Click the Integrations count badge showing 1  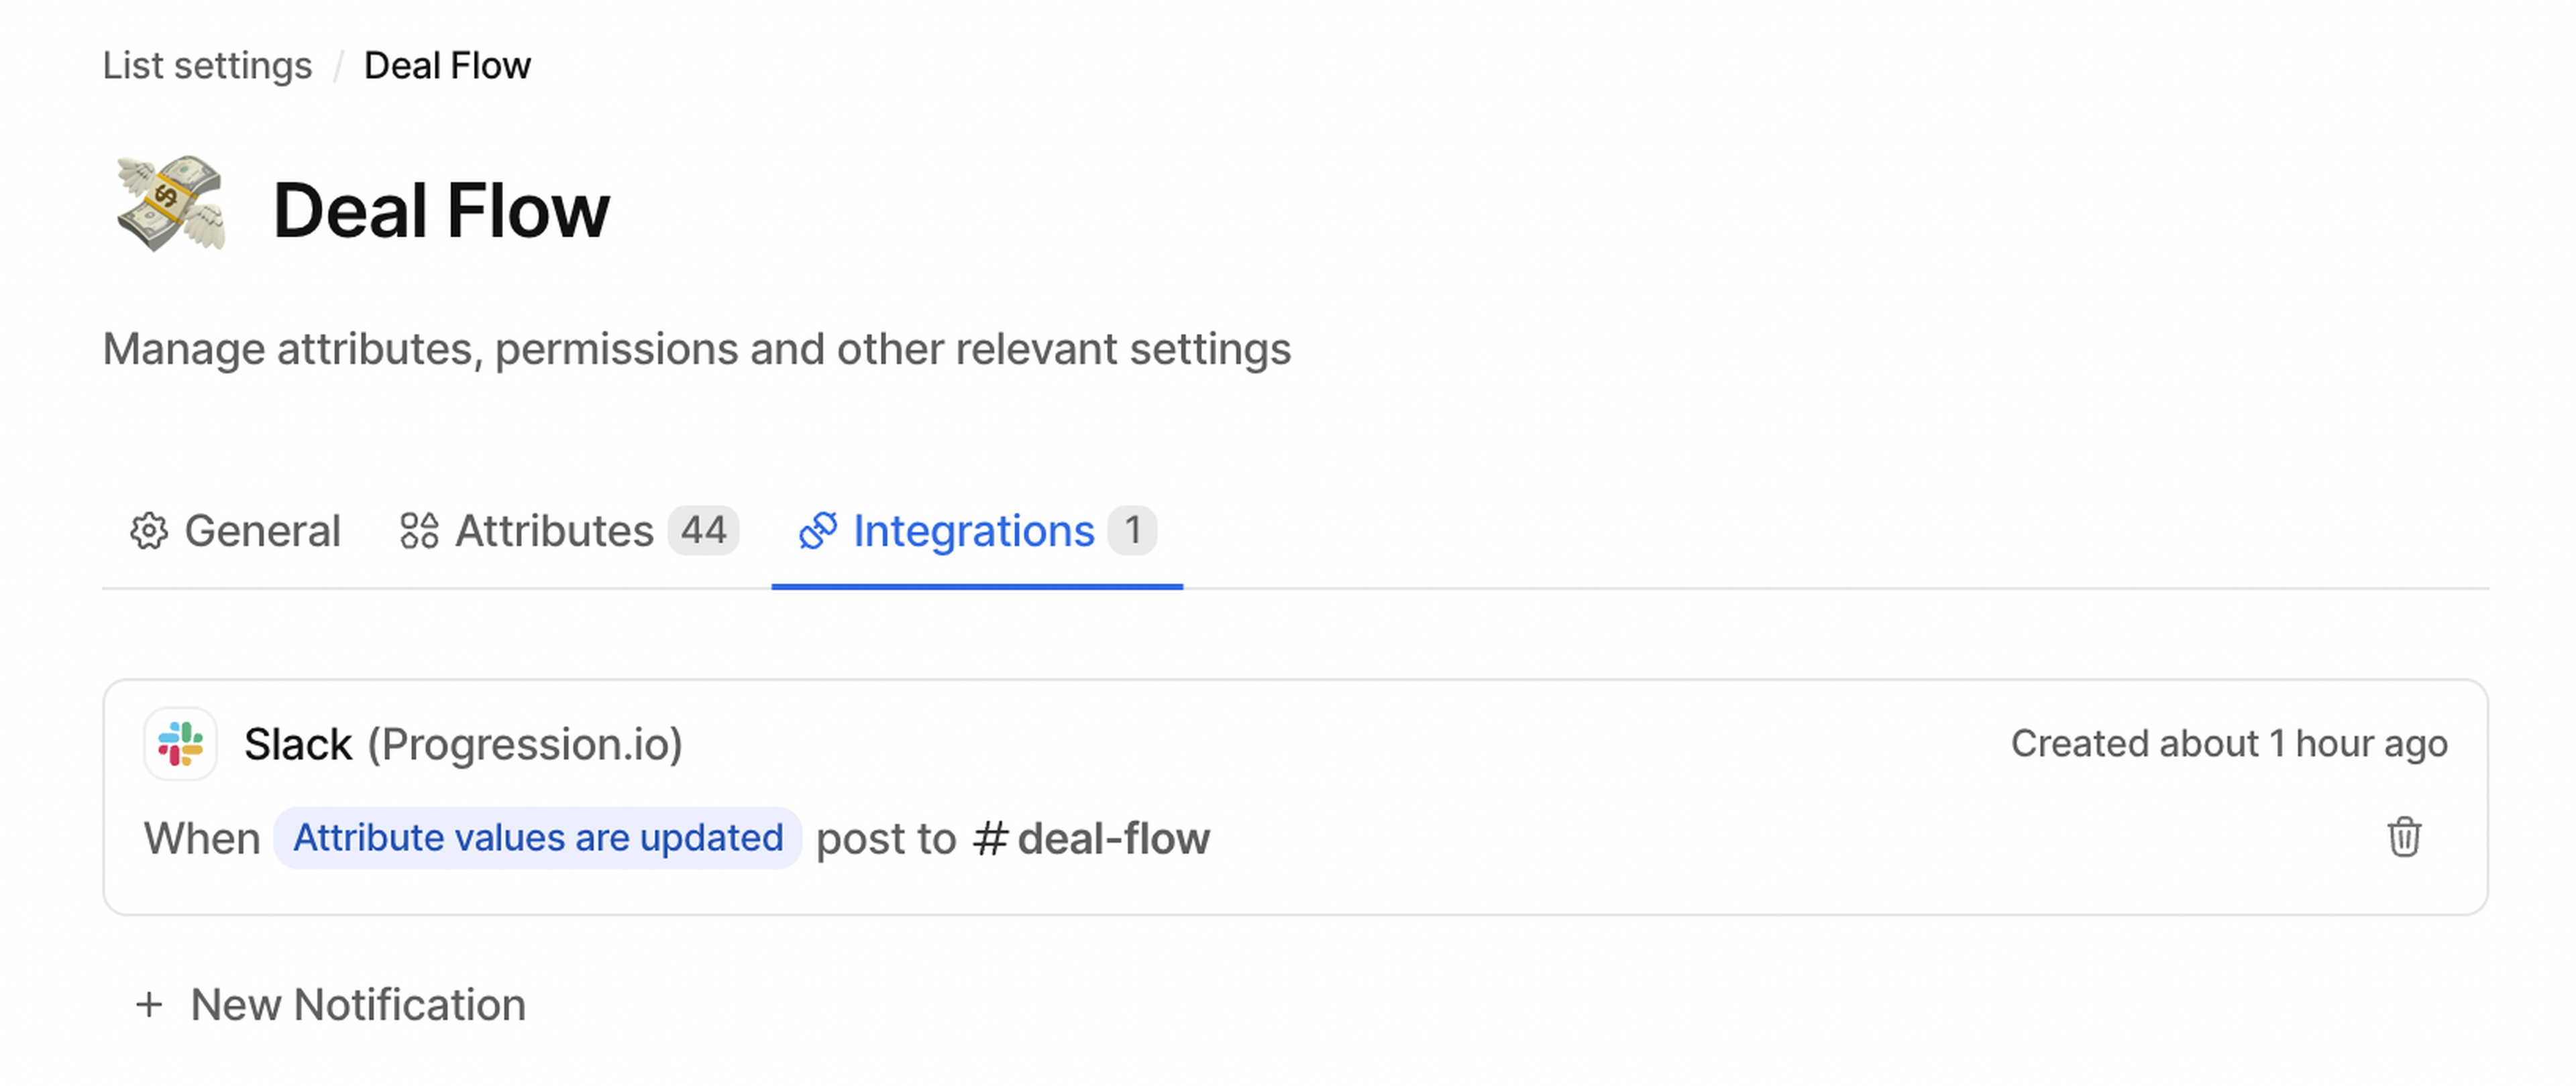(x=1132, y=530)
